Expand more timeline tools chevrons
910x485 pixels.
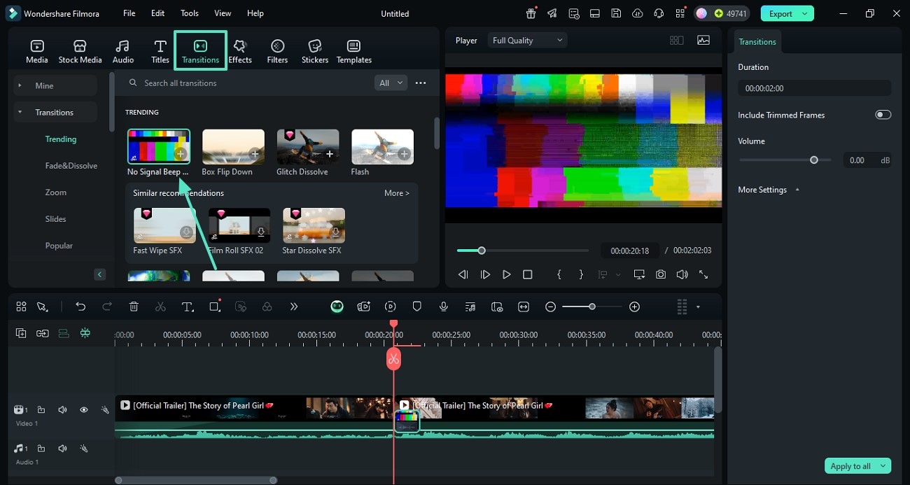click(294, 307)
